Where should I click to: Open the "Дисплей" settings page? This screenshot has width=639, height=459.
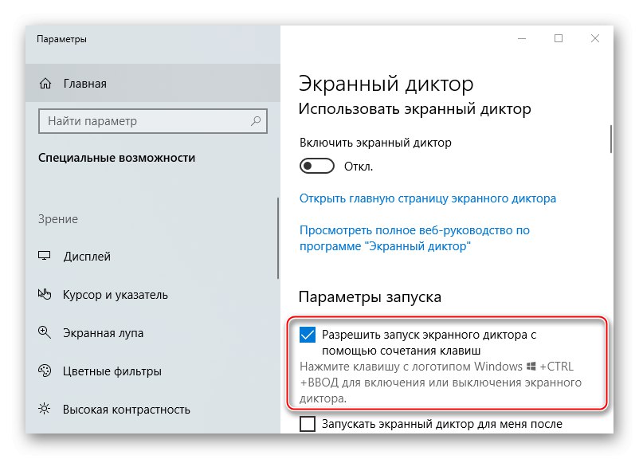86,257
